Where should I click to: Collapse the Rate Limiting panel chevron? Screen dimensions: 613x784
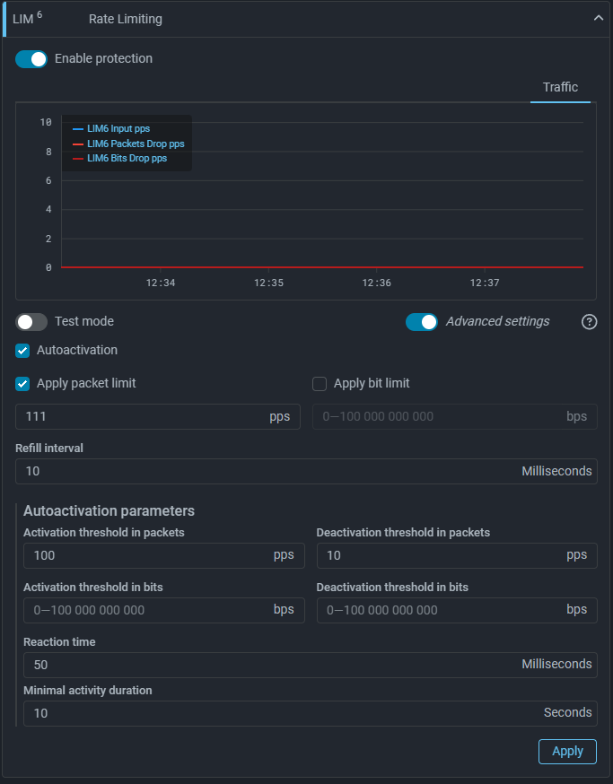click(599, 18)
